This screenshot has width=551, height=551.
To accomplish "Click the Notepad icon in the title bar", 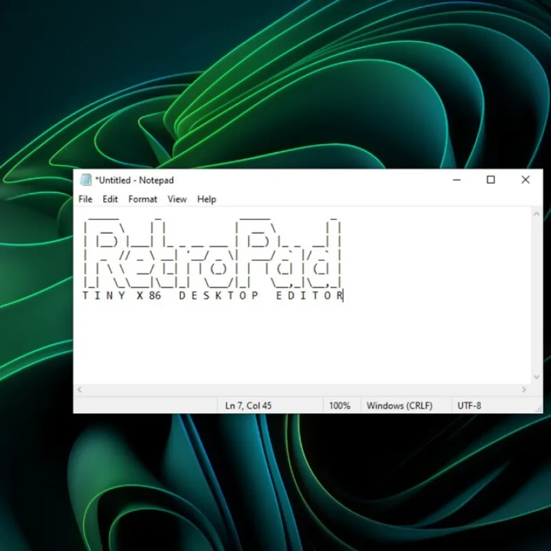I will coord(85,180).
